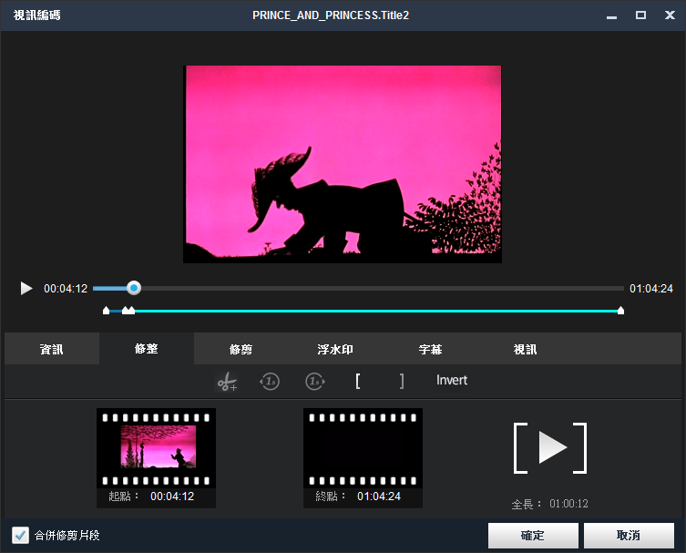686x553 pixels.
Task: Set trim start with left bracket
Action: pos(358,381)
